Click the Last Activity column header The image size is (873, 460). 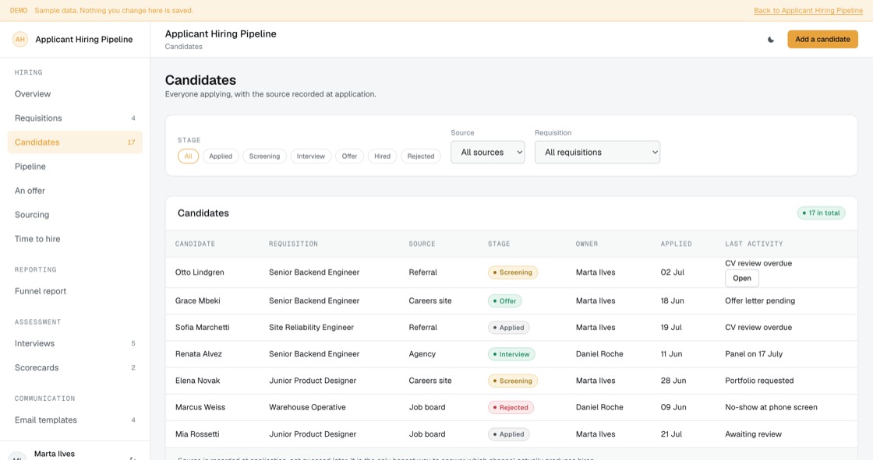[x=754, y=244]
